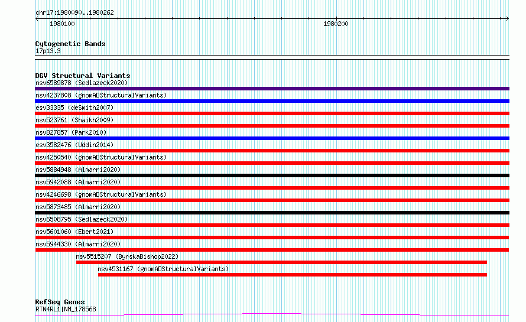
Task: Open nsv5601060 (Ebert2021) variant label
Action: coord(74,232)
